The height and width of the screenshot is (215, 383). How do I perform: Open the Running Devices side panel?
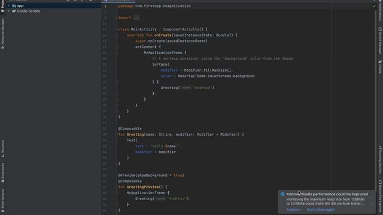380,159
